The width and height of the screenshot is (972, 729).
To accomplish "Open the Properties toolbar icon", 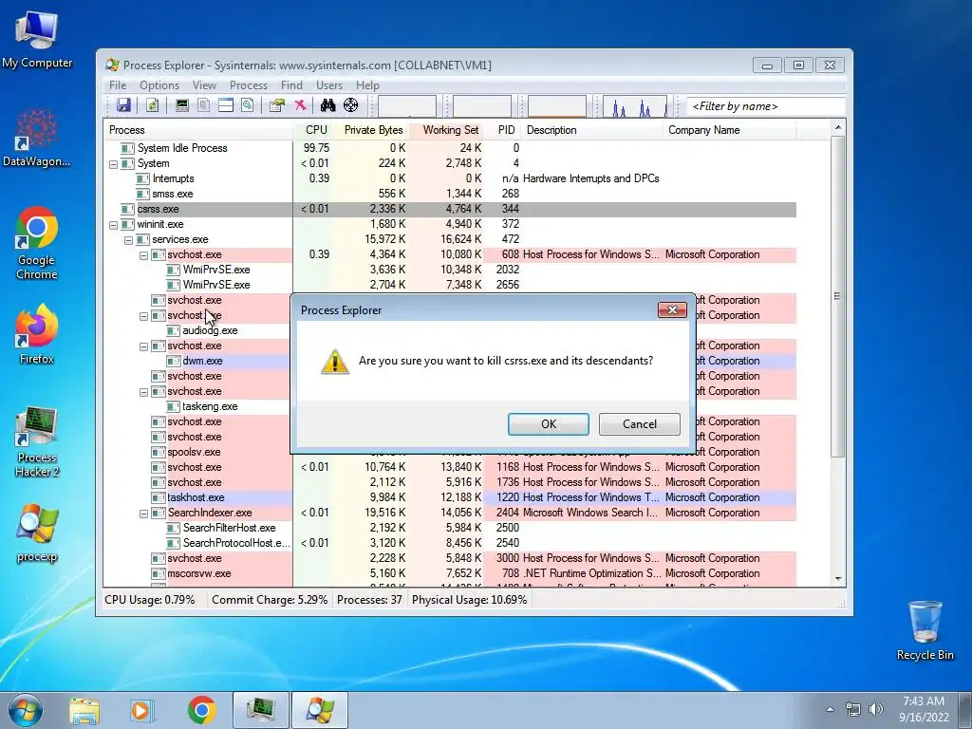I will (x=277, y=105).
